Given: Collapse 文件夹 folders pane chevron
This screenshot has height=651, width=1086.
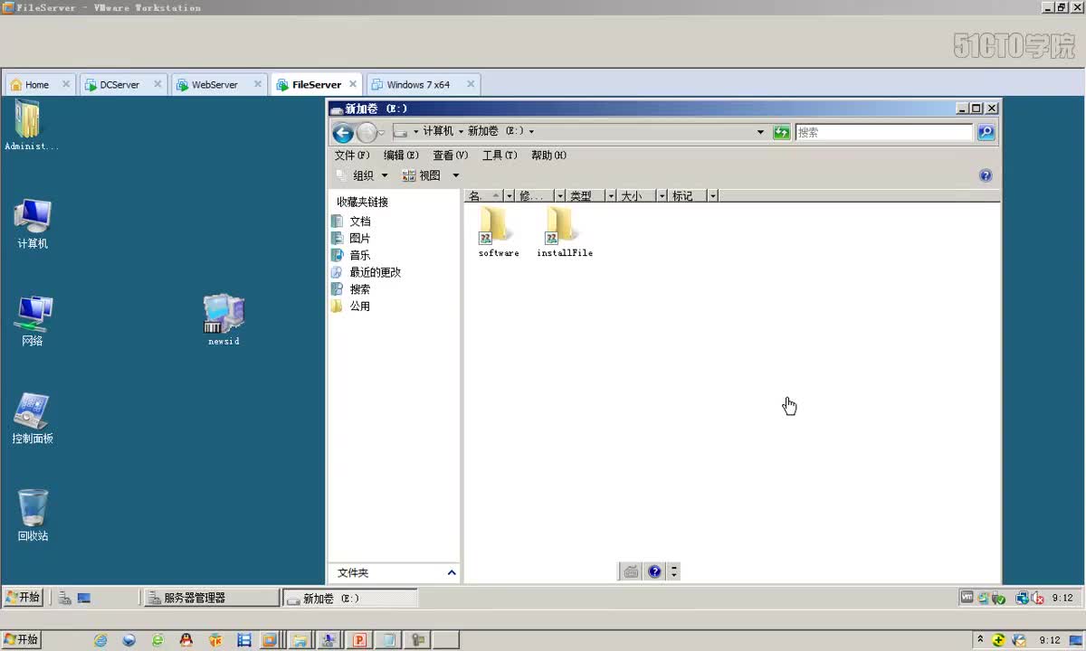Looking at the screenshot, I should click(452, 572).
